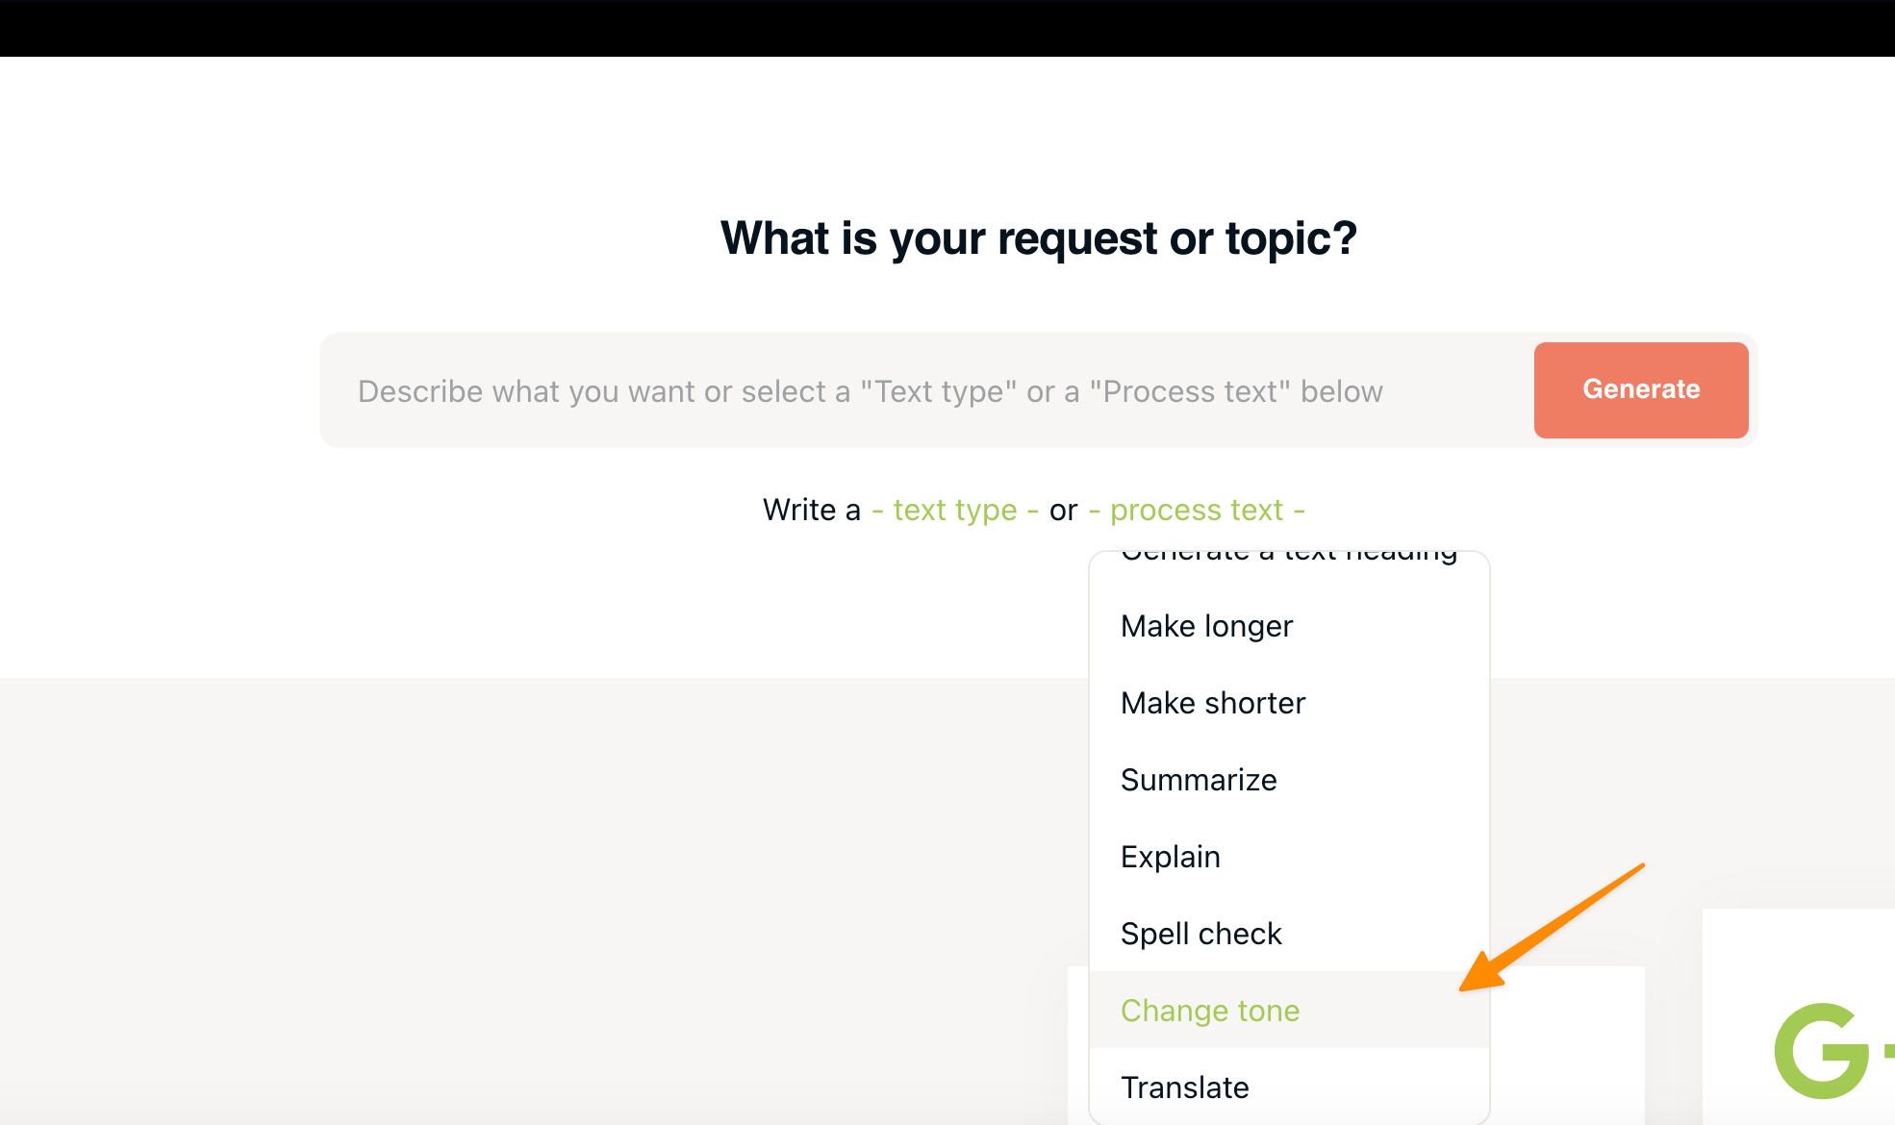
Task: Select the highlighted "Change tone" item
Action: (1209, 1011)
